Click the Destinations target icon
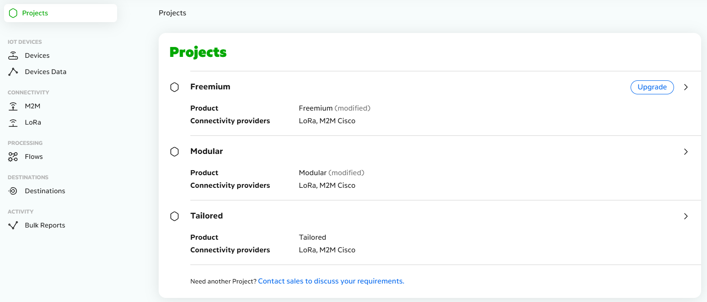Image resolution: width=707 pixels, height=302 pixels. click(x=13, y=191)
